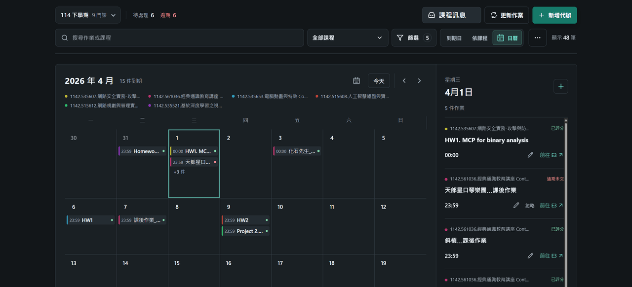The image size is (632, 287).
Task: Open the 00:00 HW1. MC... calendar event
Action: (194, 151)
